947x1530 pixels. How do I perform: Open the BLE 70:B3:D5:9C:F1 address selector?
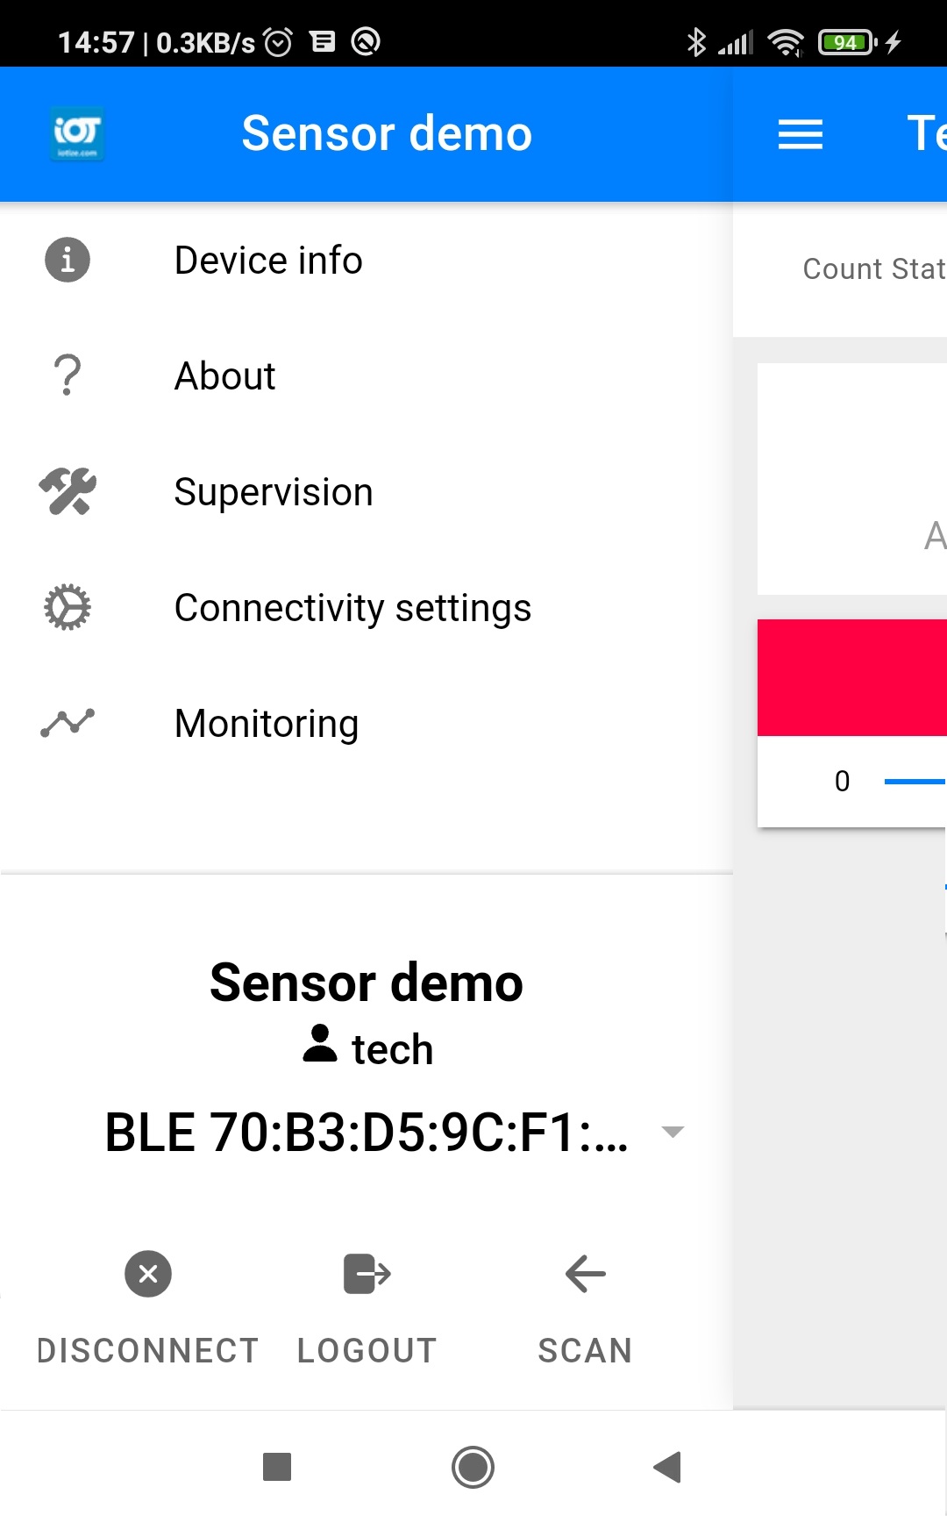tap(367, 1132)
